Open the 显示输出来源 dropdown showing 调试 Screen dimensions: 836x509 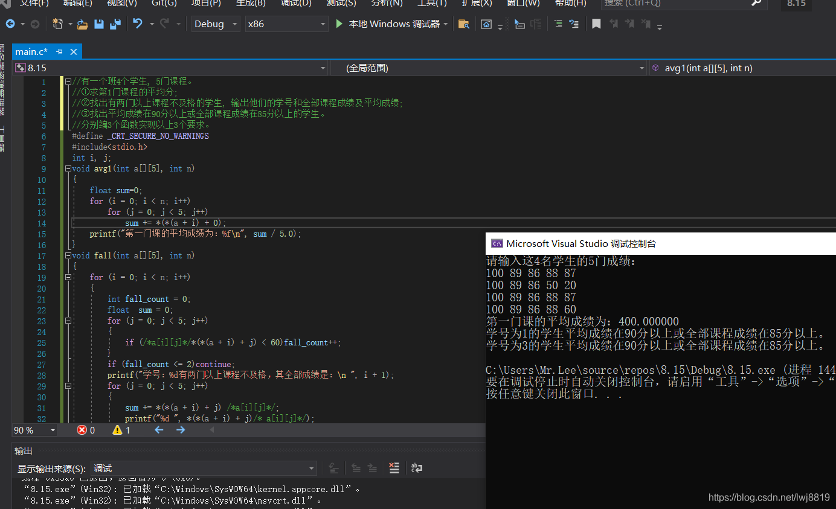point(204,469)
